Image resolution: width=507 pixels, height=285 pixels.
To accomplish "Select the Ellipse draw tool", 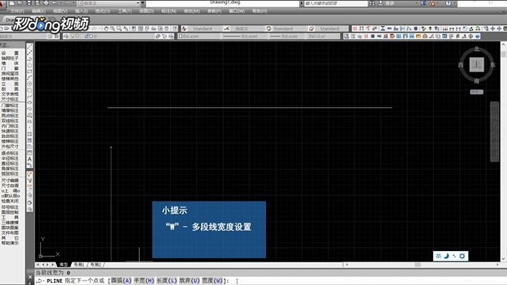I will point(29,103).
